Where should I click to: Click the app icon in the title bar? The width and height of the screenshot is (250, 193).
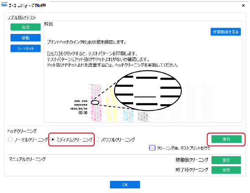(4, 5)
